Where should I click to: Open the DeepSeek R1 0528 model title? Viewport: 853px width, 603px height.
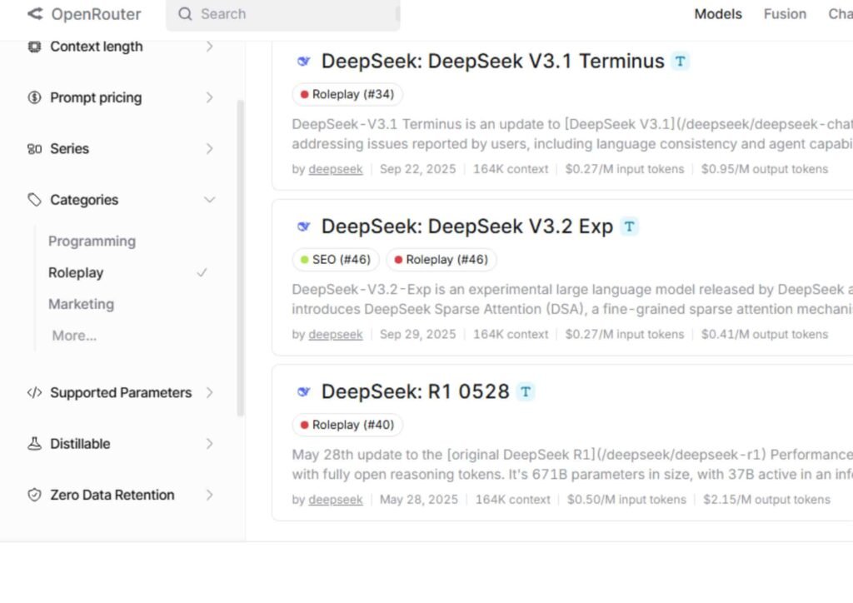point(416,391)
